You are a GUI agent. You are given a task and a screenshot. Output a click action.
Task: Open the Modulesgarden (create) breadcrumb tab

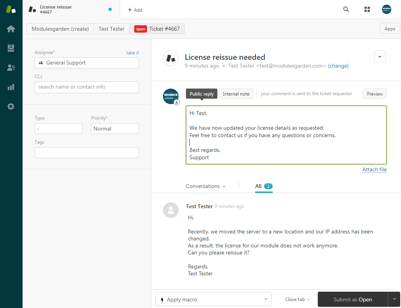point(60,29)
